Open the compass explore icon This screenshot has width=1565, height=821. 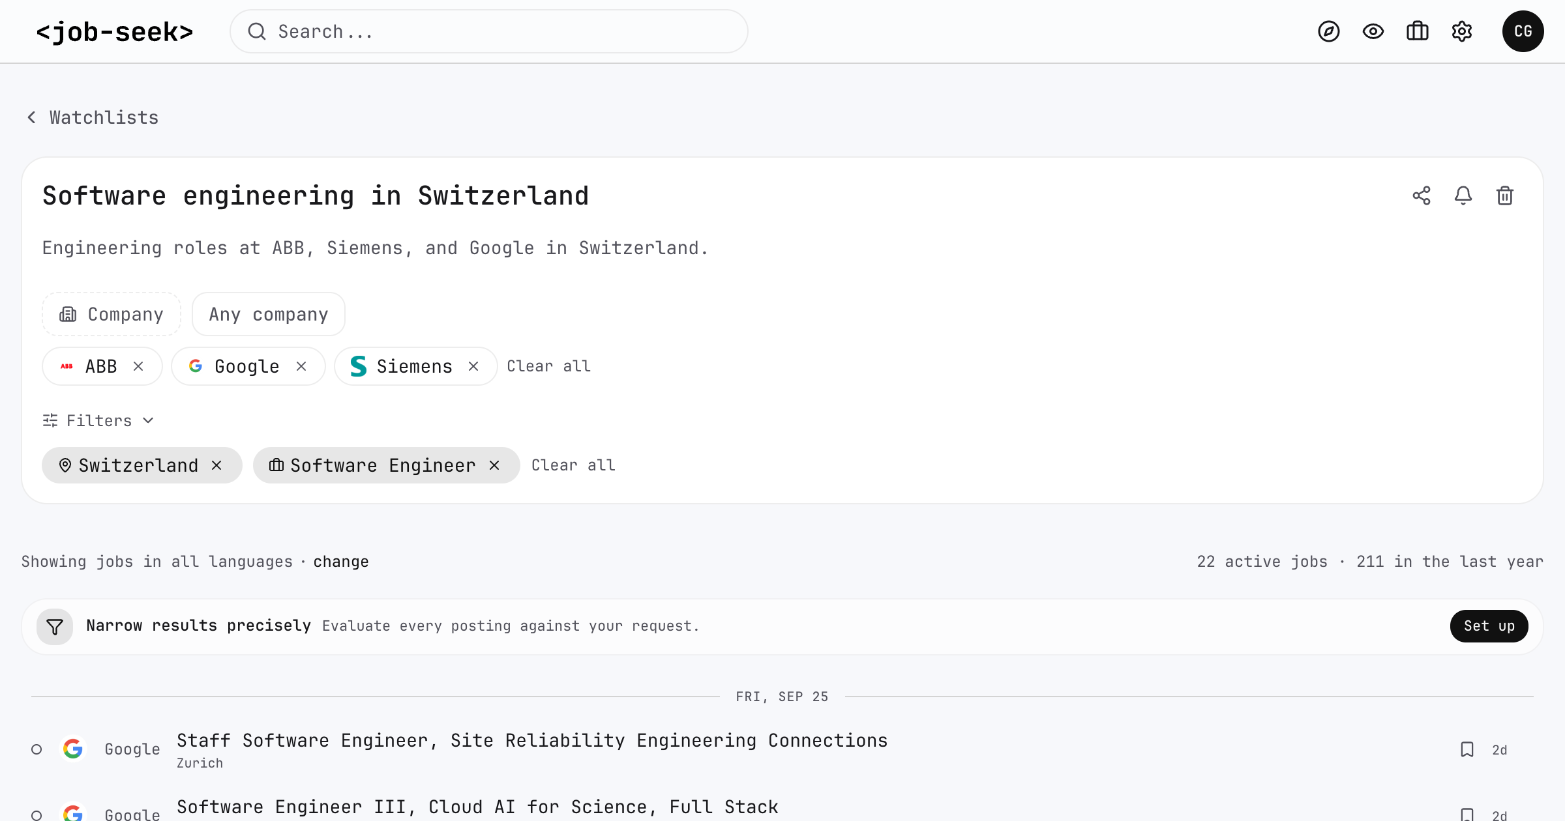[x=1328, y=31]
